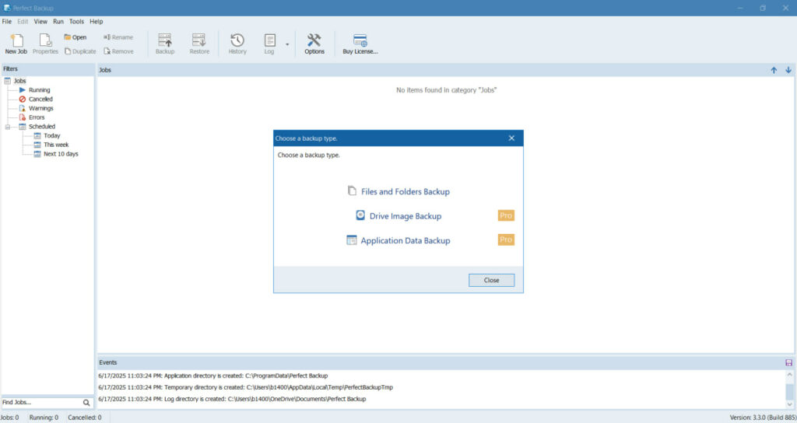Click the Cancelled: 0 status entry
This screenshot has height=423, width=797.
(x=85, y=418)
